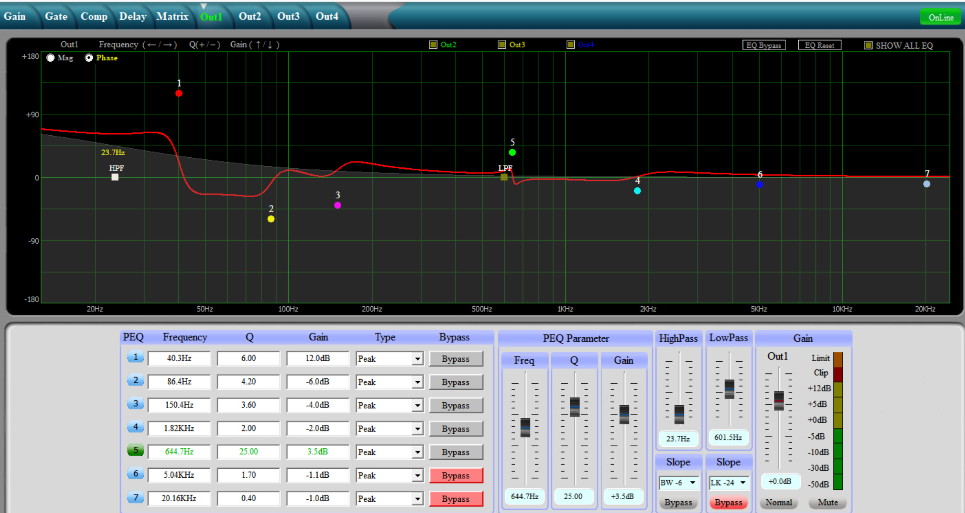Toggle Bypass for PEQ band 6

[456, 475]
